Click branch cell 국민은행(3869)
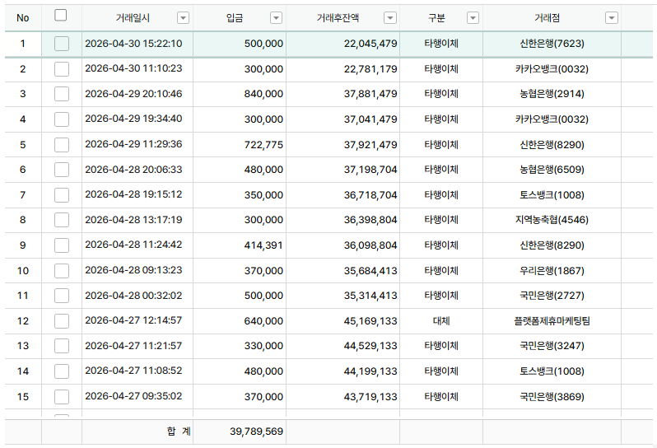 552,396
